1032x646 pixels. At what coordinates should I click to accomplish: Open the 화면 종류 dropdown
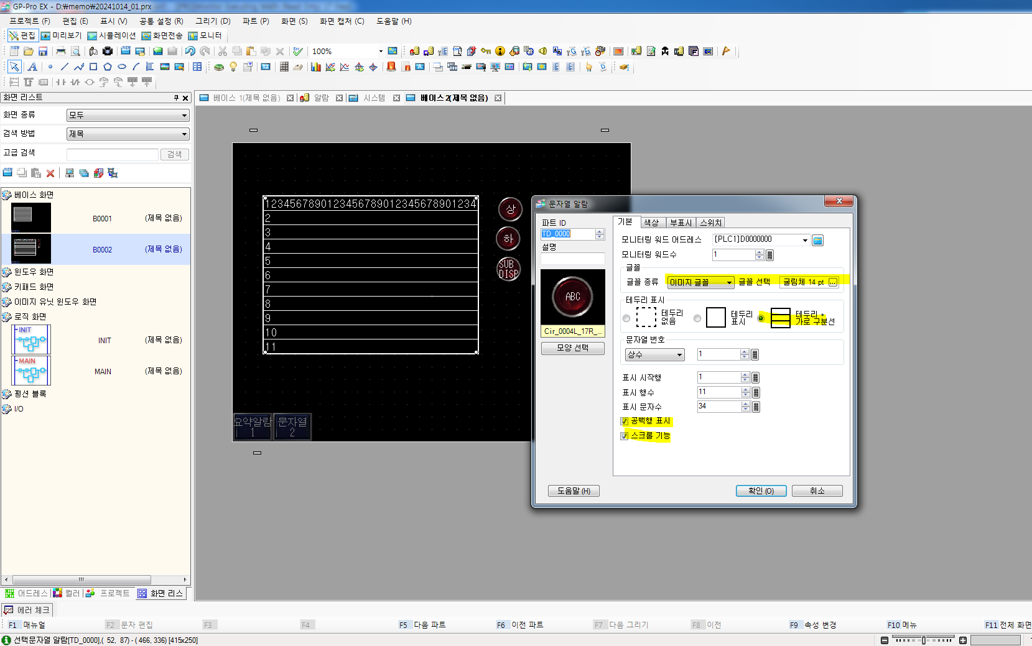coord(128,116)
